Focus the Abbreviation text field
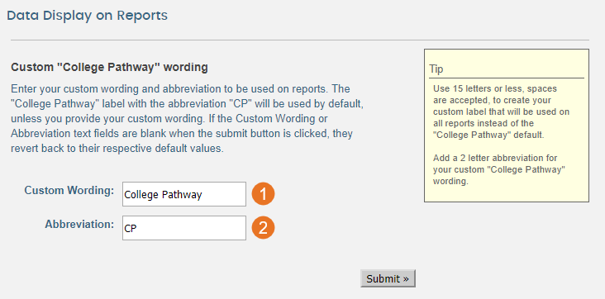This screenshot has height=299, width=605. click(x=184, y=228)
